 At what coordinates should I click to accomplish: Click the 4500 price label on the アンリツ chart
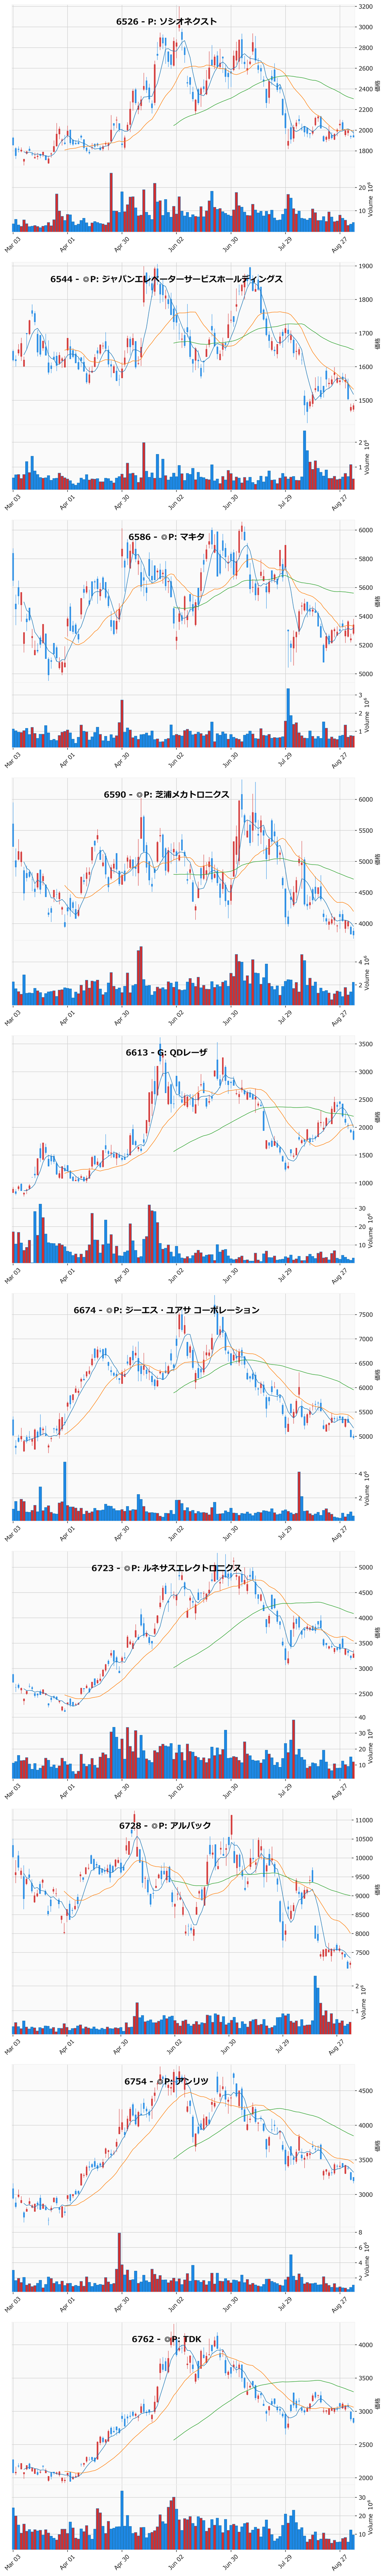(366, 2091)
